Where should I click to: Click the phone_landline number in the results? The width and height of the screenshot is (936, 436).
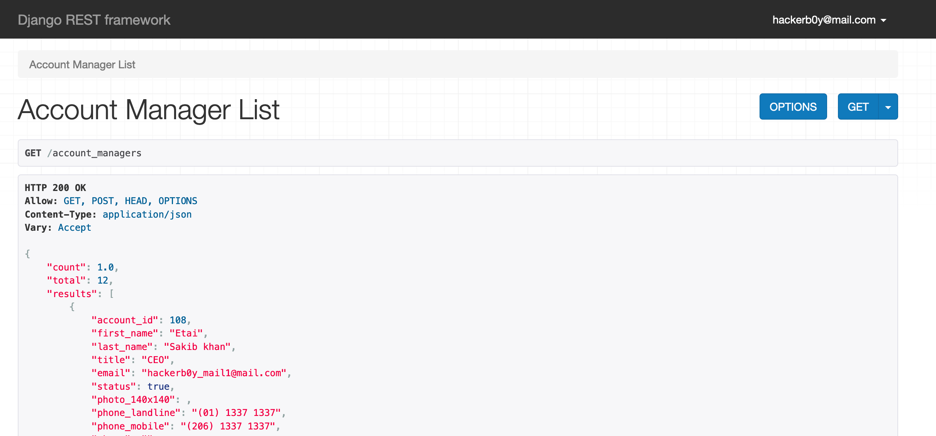pos(236,413)
